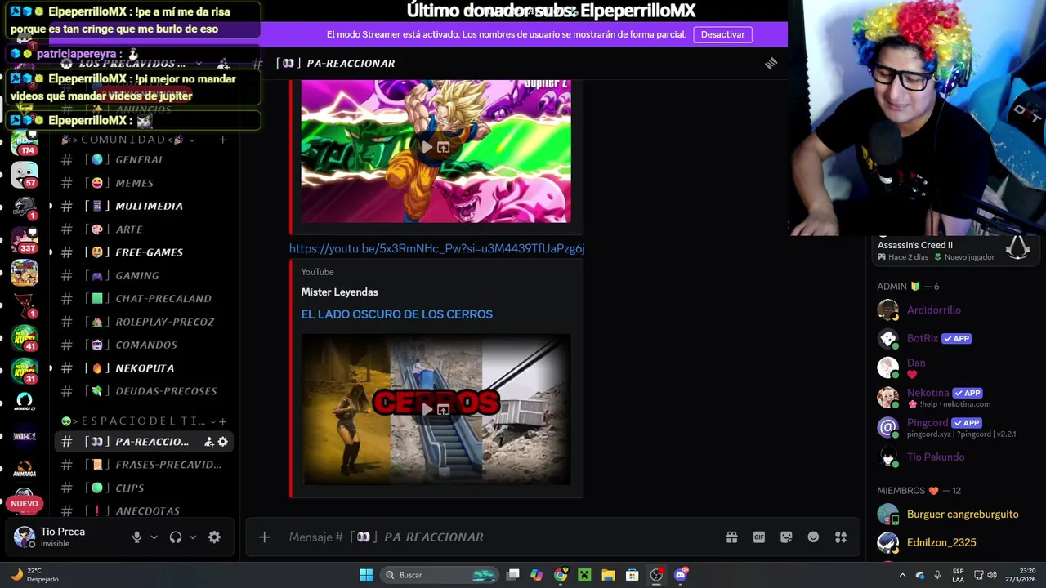Disable Streamer mode with Desactivar button
Screen dimensions: 1046x588
[x=722, y=34]
